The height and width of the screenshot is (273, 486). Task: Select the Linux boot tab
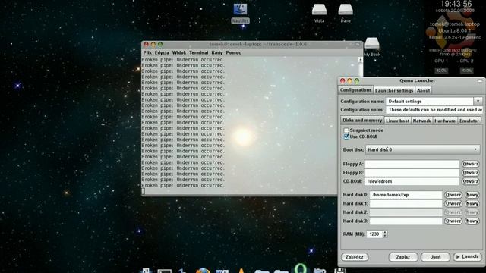click(398, 121)
